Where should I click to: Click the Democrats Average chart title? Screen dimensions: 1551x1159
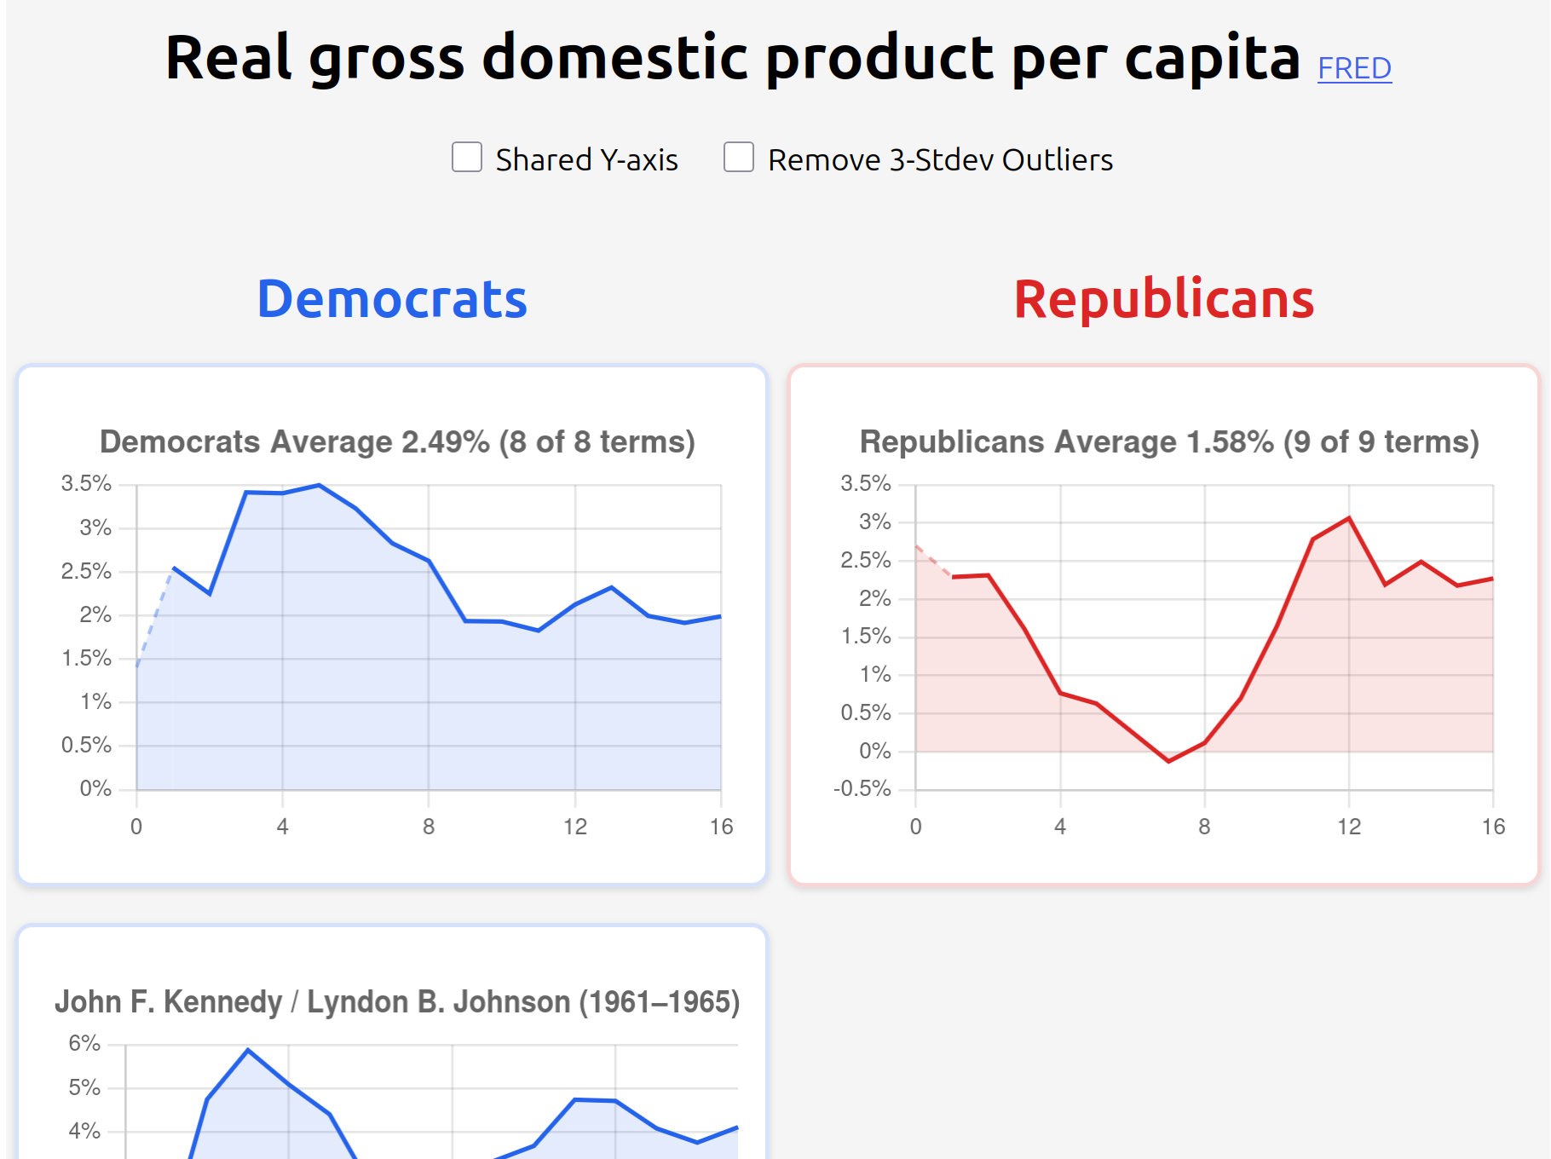pos(398,441)
